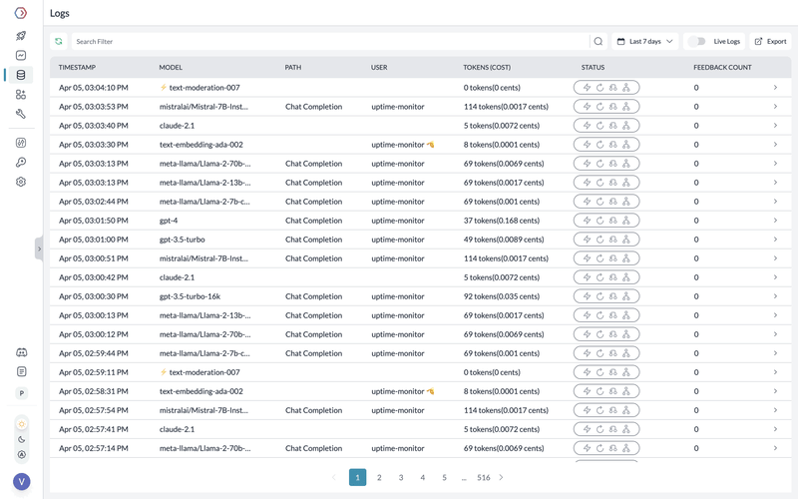Expand the 03:04:10 PM text-moderation-007 row chevron
The height and width of the screenshot is (499, 798).
click(x=776, y=88)
